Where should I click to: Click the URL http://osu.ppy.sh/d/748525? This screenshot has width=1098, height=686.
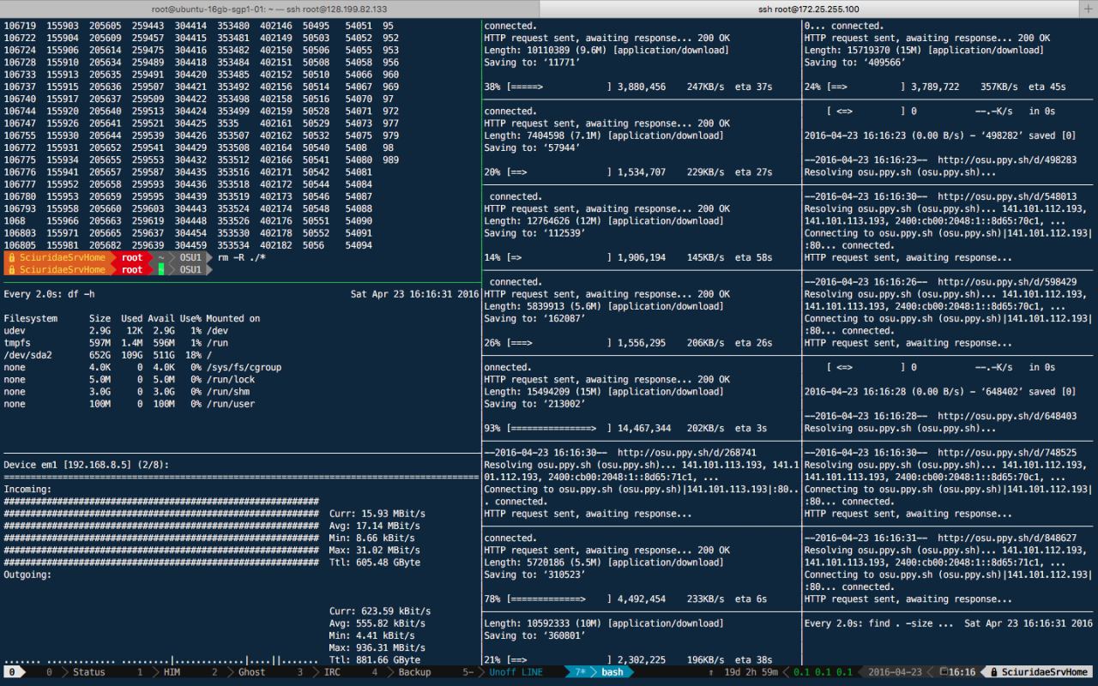(x=1007, y=453)
